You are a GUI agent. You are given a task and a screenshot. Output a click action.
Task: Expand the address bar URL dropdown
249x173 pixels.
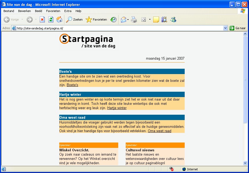(225, 28)
